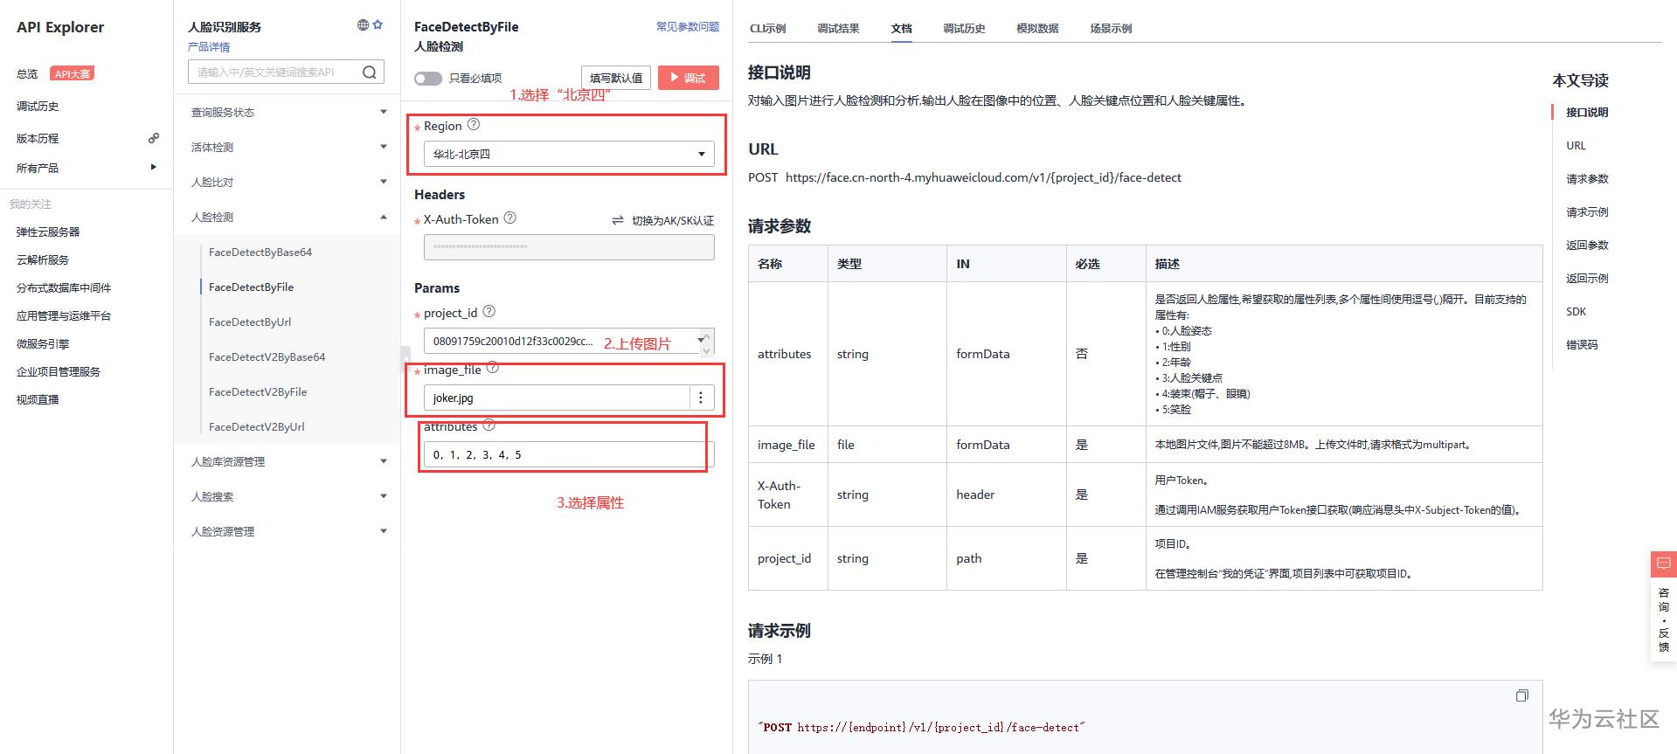Switch to the CLI示例 tab
Image resolution: width=1677 pixels, height=754 pixels.
pyautogui.click(x=767, y=28)
